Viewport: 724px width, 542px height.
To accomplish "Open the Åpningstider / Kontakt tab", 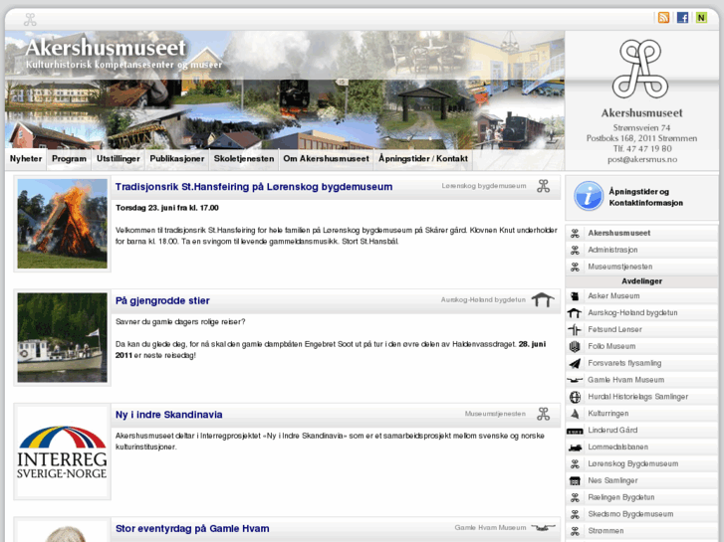I will (423, 159).
